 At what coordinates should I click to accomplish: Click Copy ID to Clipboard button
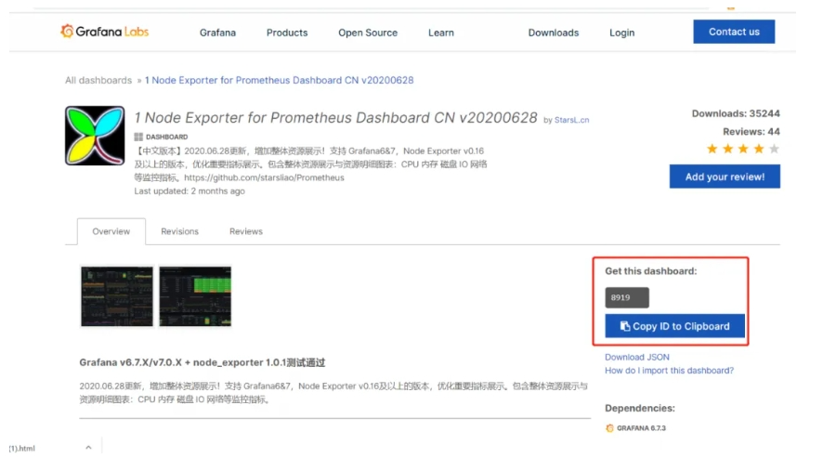point(674,326)
